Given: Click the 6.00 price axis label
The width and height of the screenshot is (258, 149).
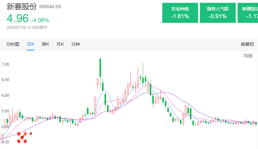Looking at the screenshot, I should pyautogui.click(x=5, y=95).
